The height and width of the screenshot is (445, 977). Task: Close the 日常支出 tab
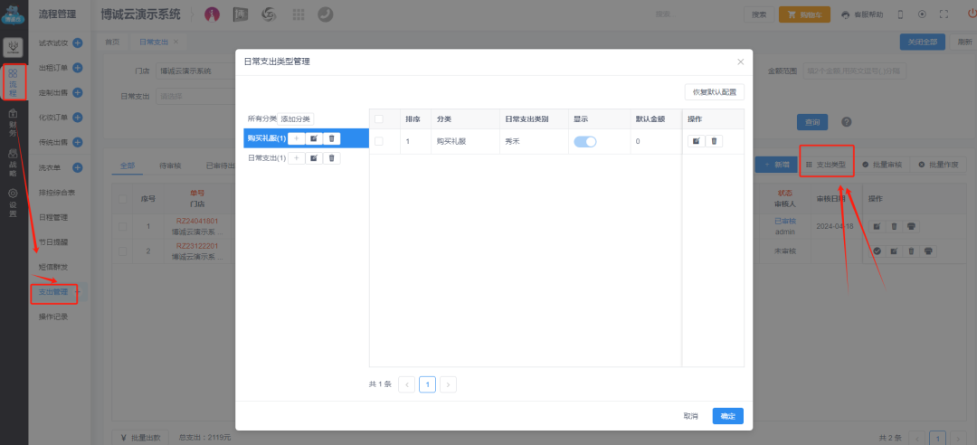(x=175, y=42)
